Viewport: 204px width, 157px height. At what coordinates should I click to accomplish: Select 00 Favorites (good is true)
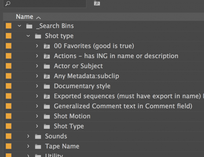pos(94,46)
